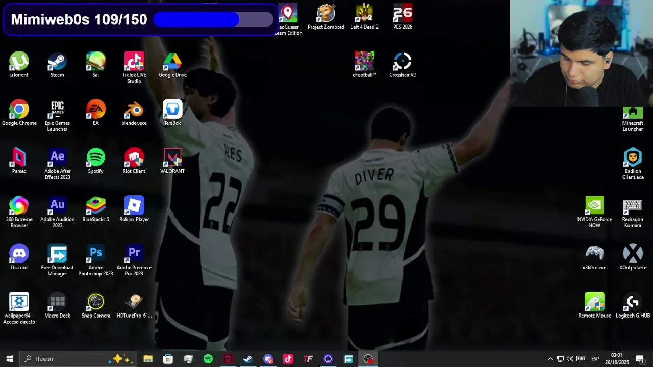Open Project Zomboid game shortcut
653x367 pixels.
click(325, 17)
